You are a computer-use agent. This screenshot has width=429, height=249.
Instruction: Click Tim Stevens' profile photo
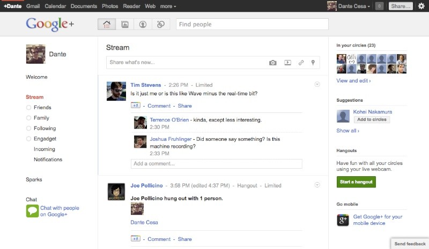coord(116,91)
